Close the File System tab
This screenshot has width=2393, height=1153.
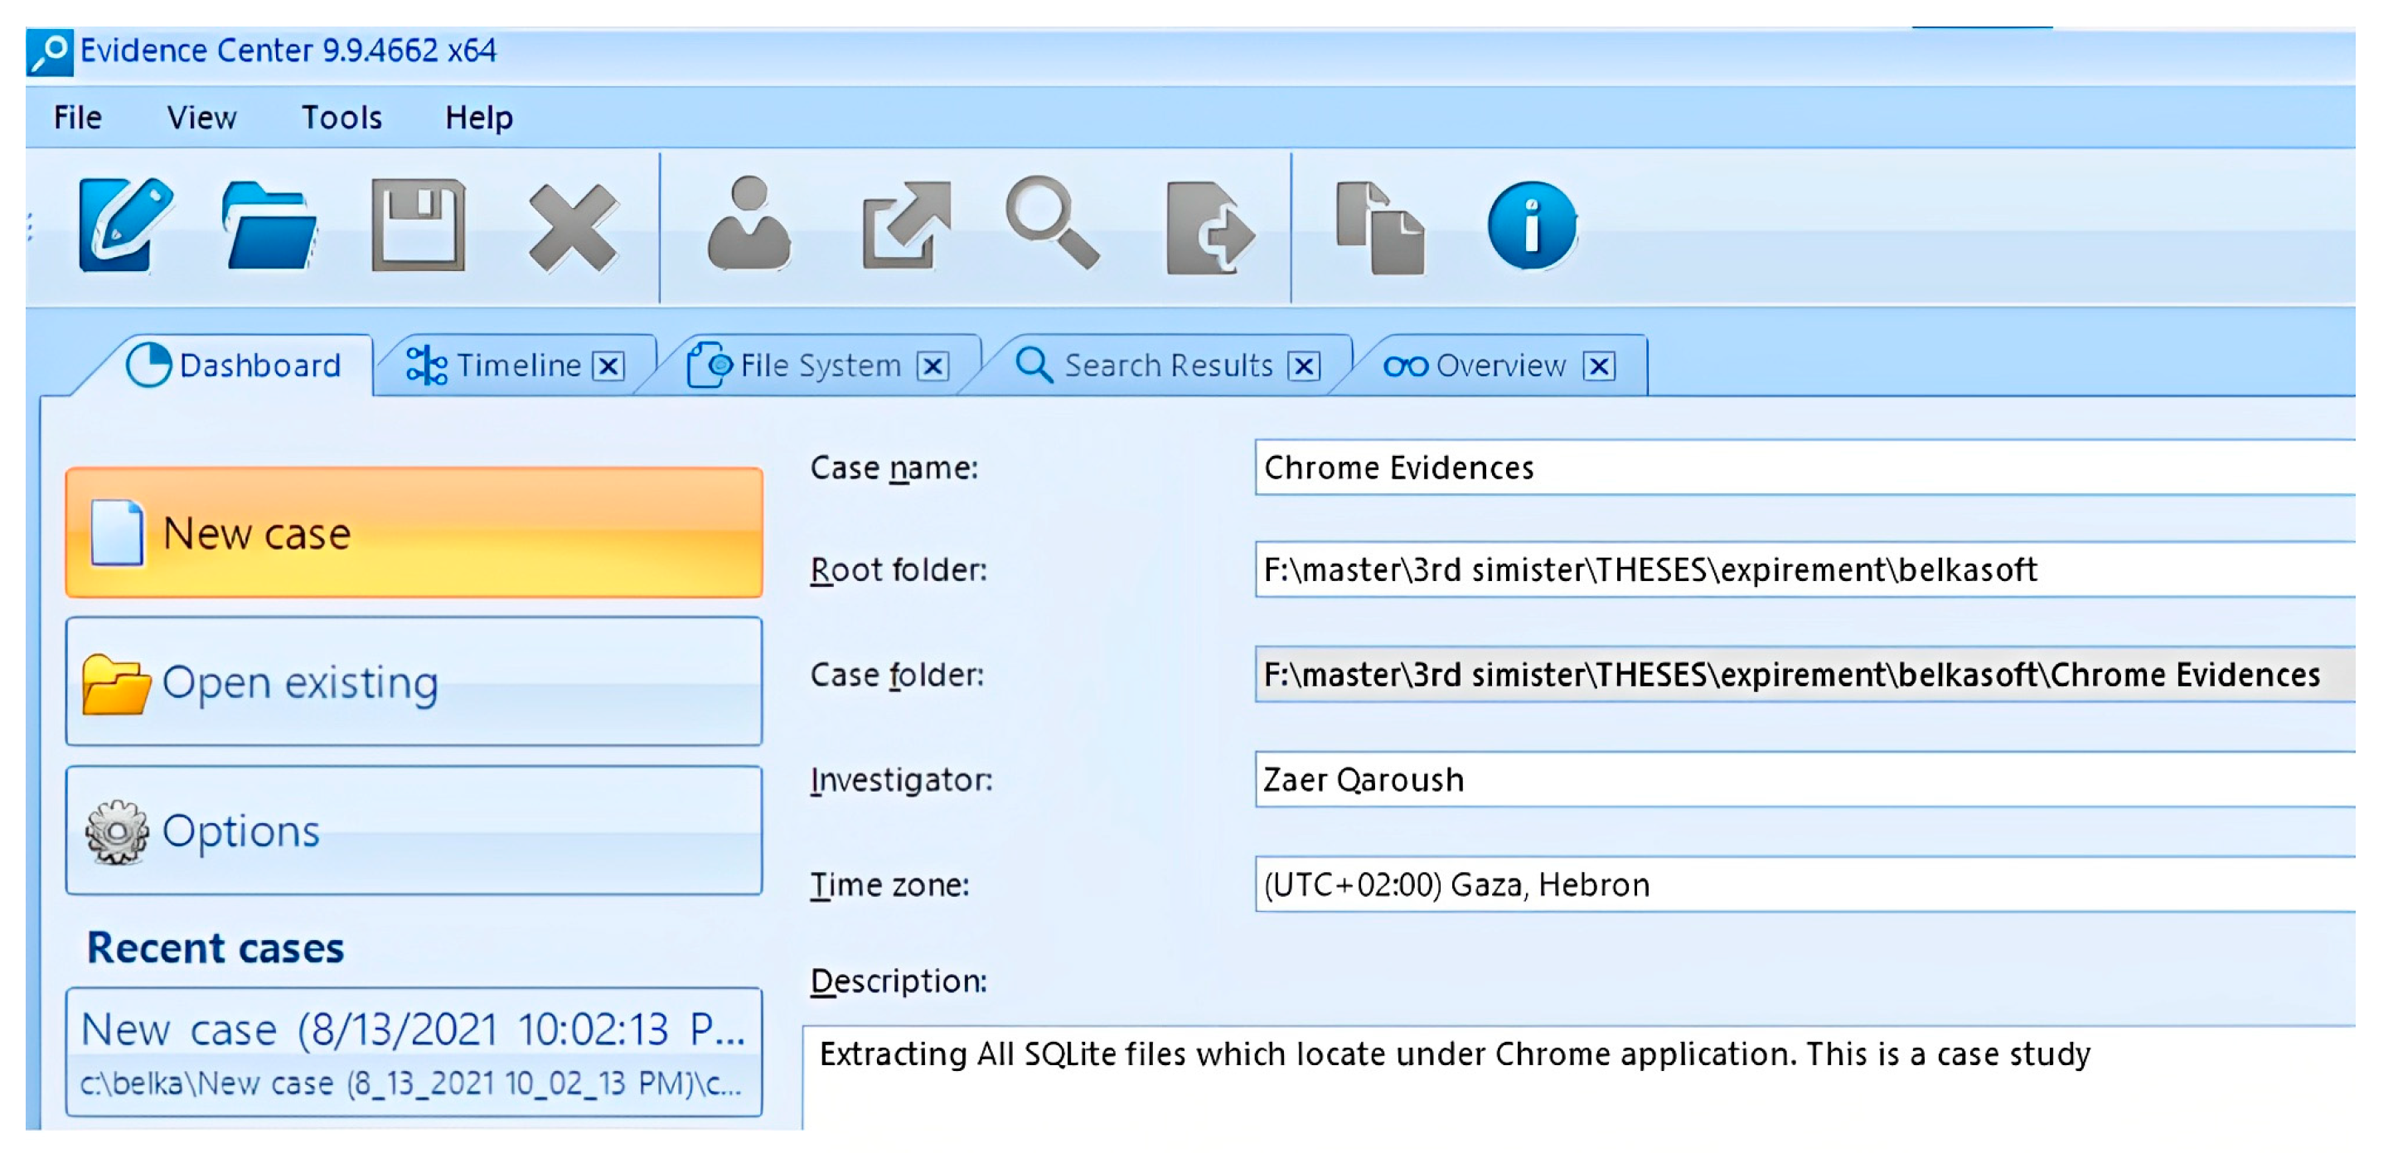click(932, 366)
